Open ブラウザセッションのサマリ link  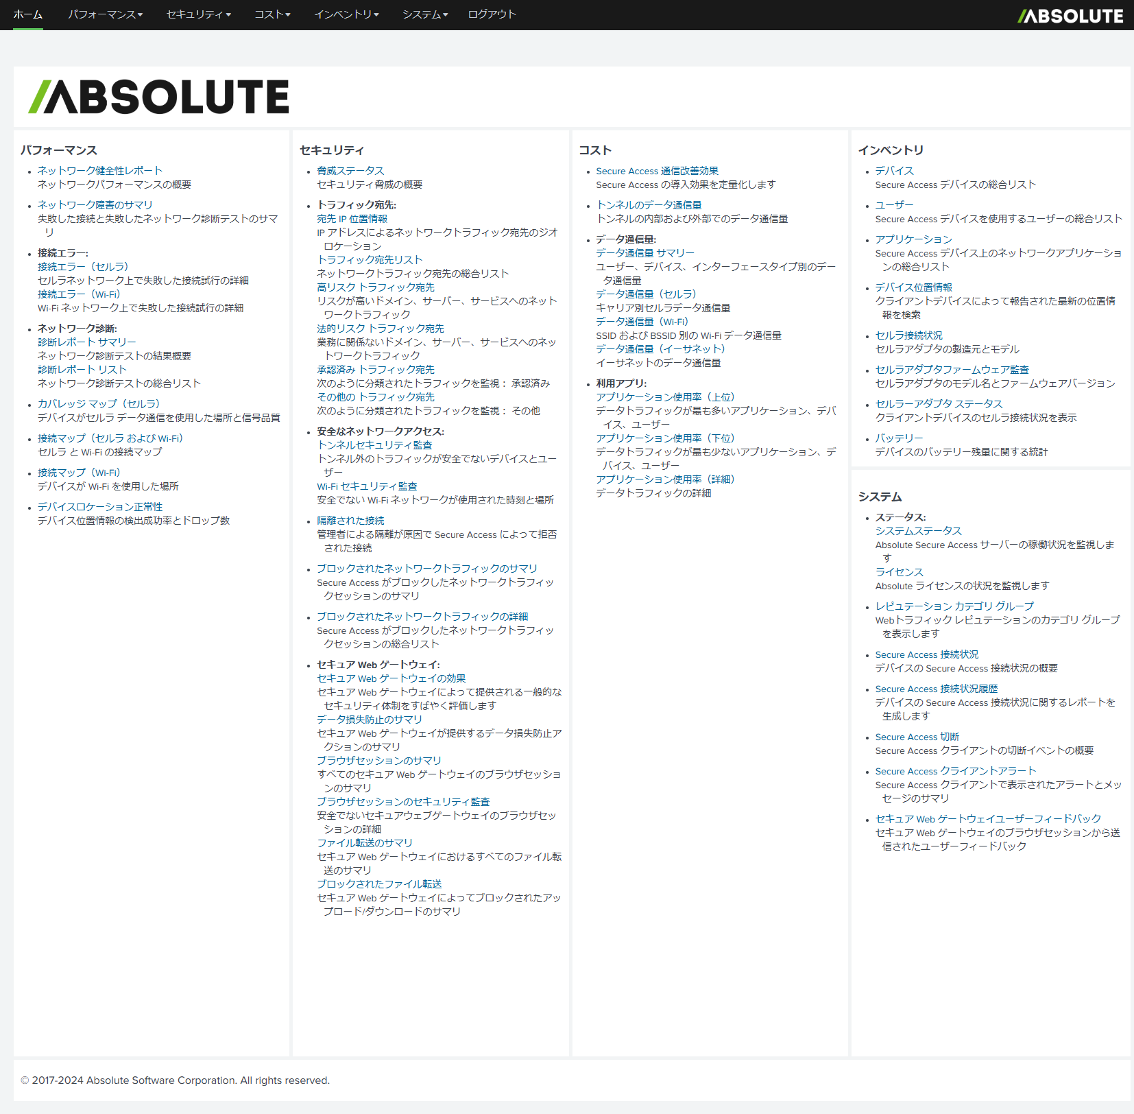tap(379, 761)
